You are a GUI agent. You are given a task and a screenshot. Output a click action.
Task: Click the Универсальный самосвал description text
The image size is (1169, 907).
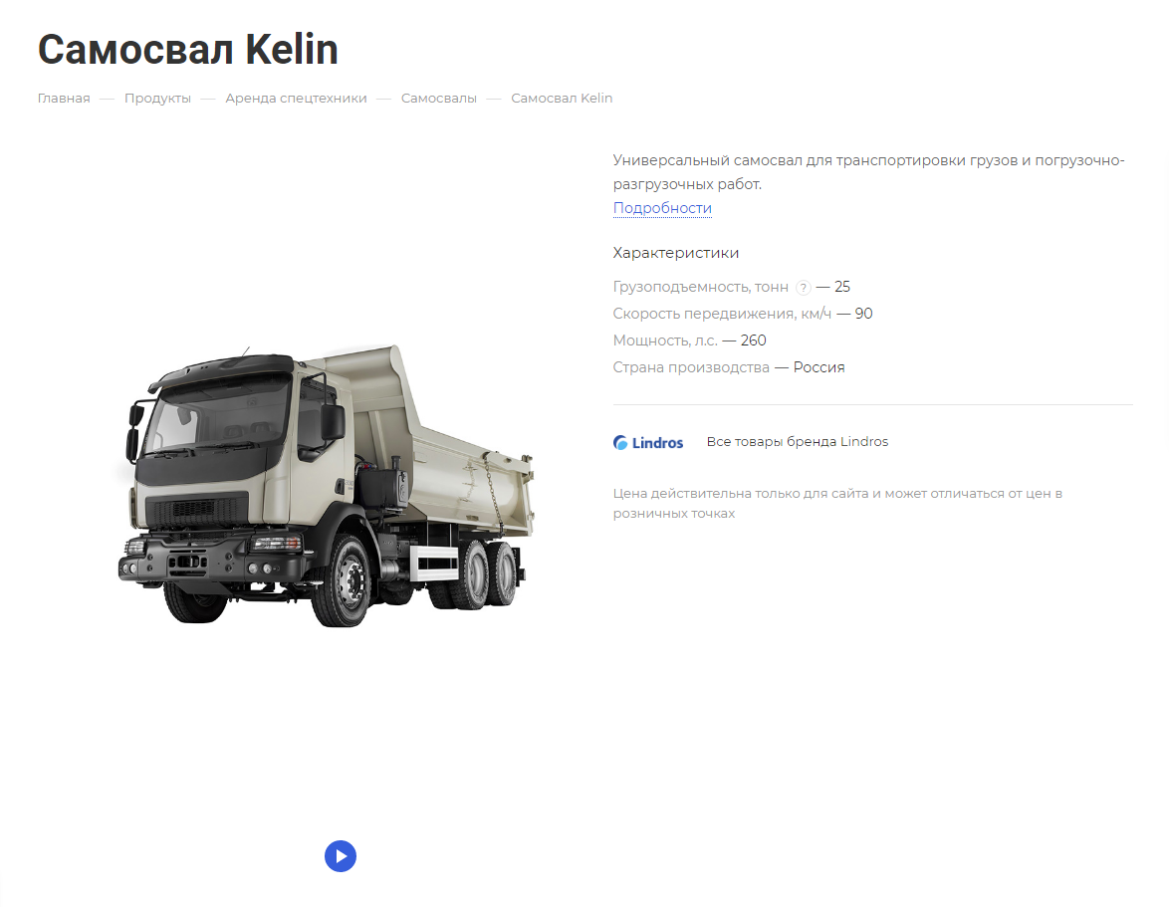tap(868, 172)
